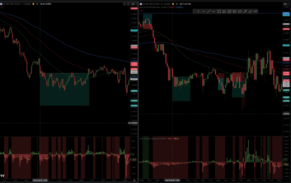Select the zigzag path drawing tool
This screenshot has width=291, height=183.
click(x=256, y=12)
